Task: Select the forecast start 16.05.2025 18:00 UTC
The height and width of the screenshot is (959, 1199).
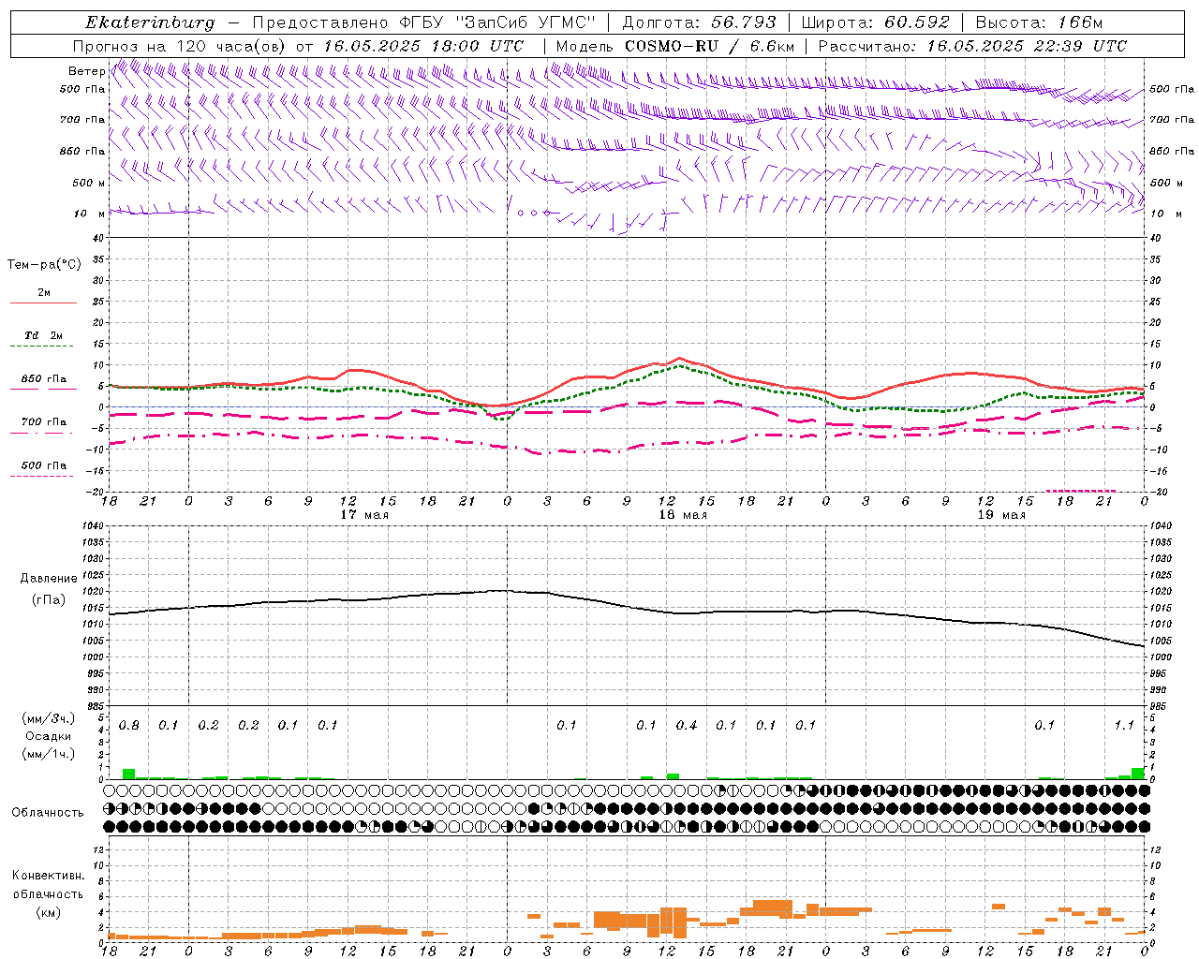Action: (423, 46)
